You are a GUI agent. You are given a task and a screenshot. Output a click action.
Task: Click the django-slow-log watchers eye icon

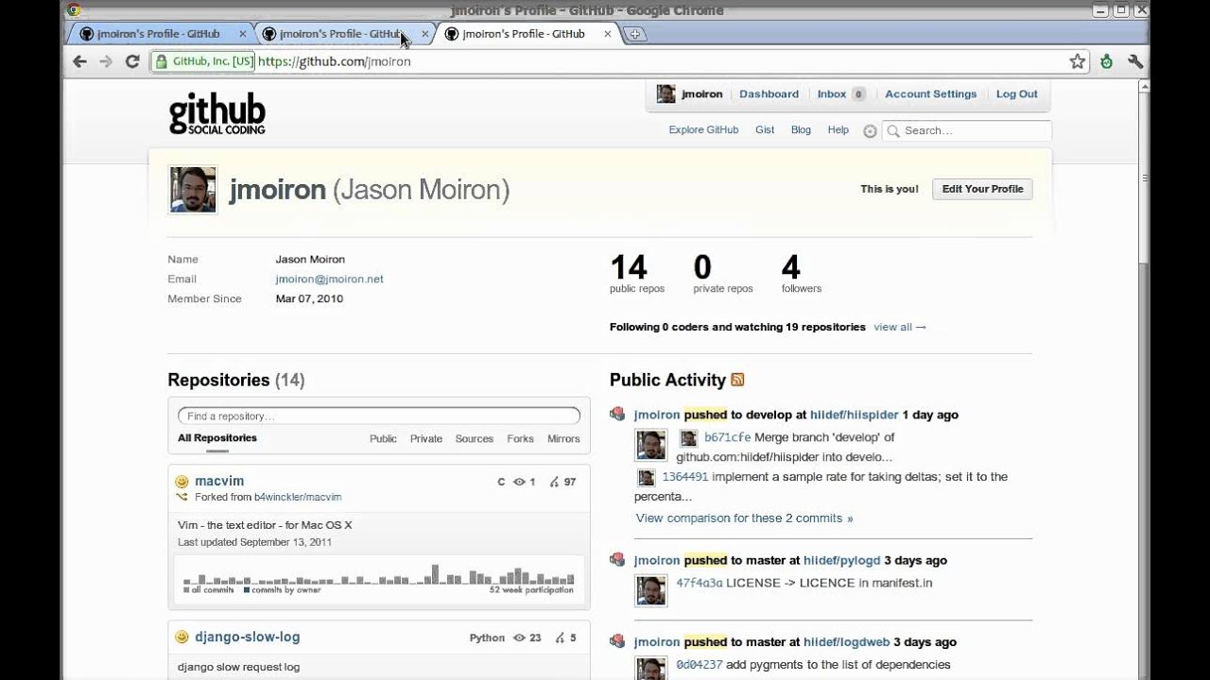pyautogui.click(x=519, y=637)
